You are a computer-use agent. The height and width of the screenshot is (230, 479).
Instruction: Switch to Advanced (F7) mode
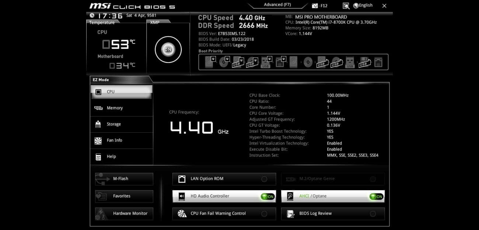tap(277, 5)
